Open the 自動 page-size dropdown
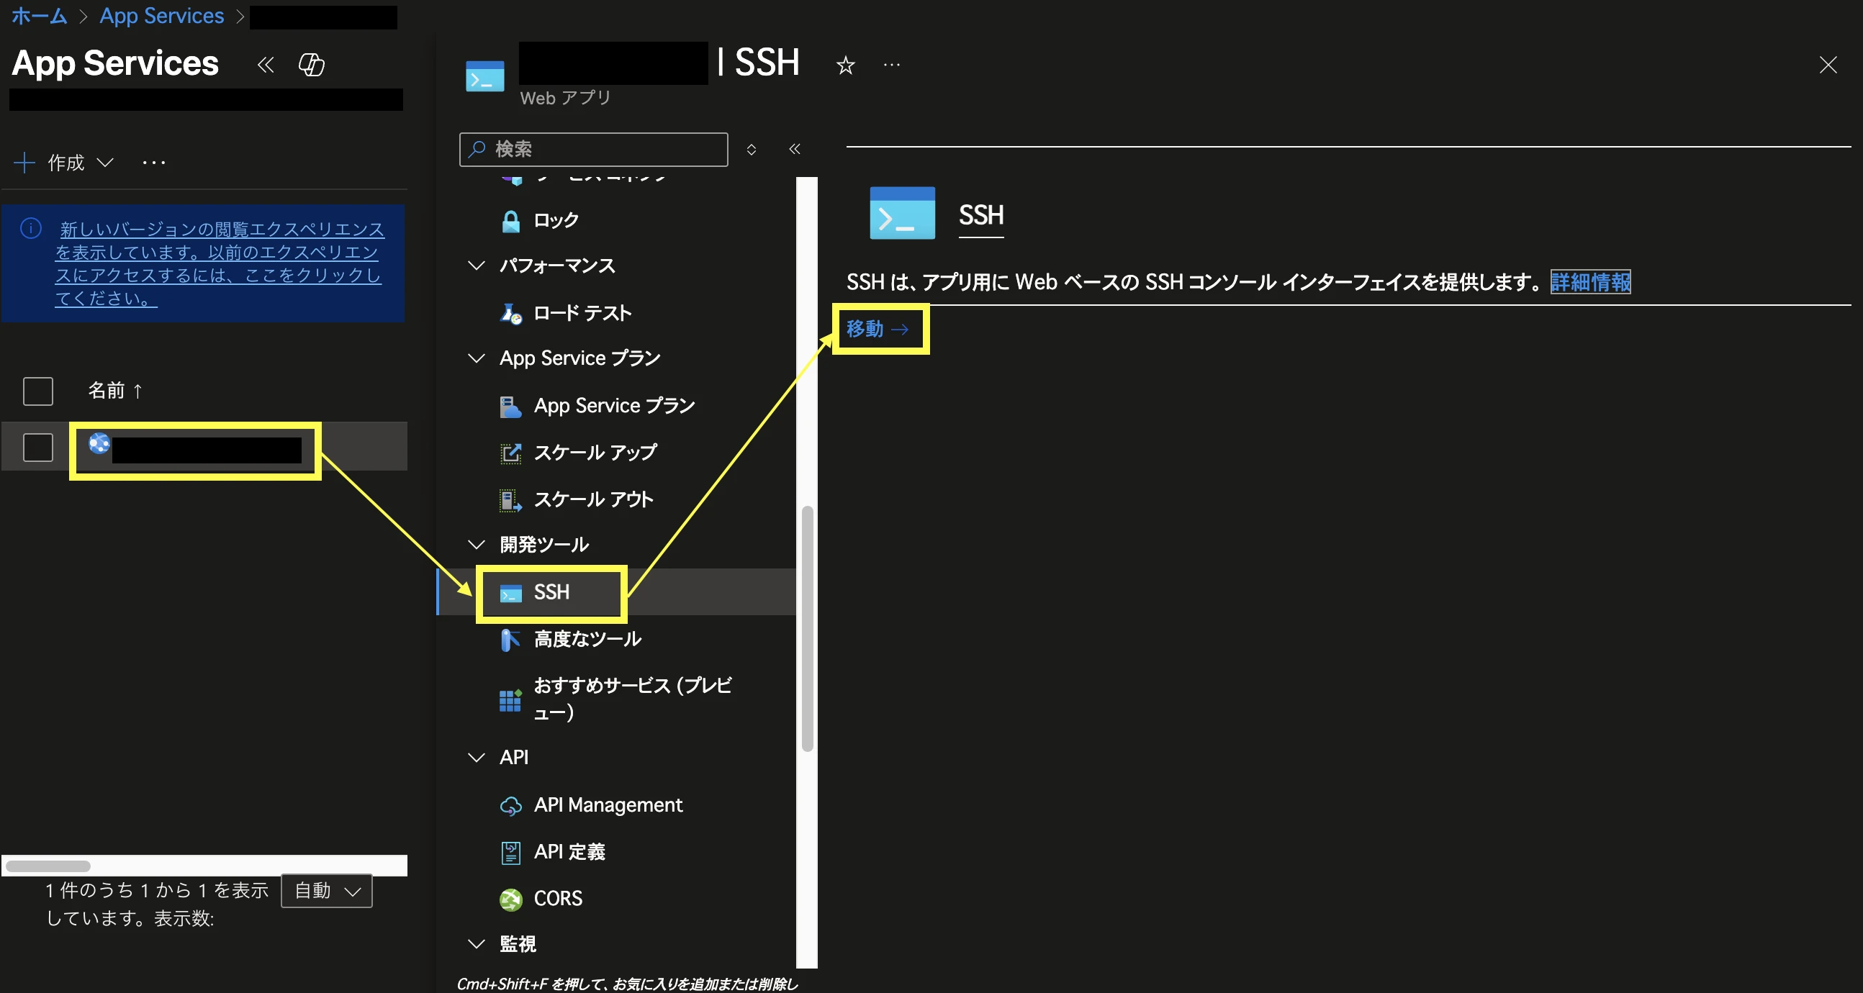Screen dimensions: 1863x993 (x=325, y=891)
